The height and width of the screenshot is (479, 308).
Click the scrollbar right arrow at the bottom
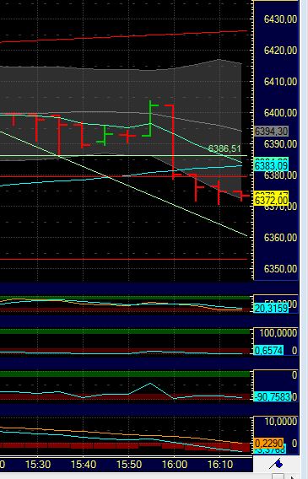click(294, 476)
